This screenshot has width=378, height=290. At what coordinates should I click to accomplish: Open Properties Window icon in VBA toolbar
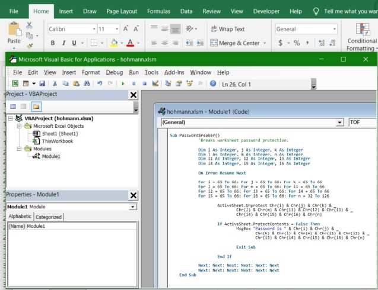click(x=179, y=83)
